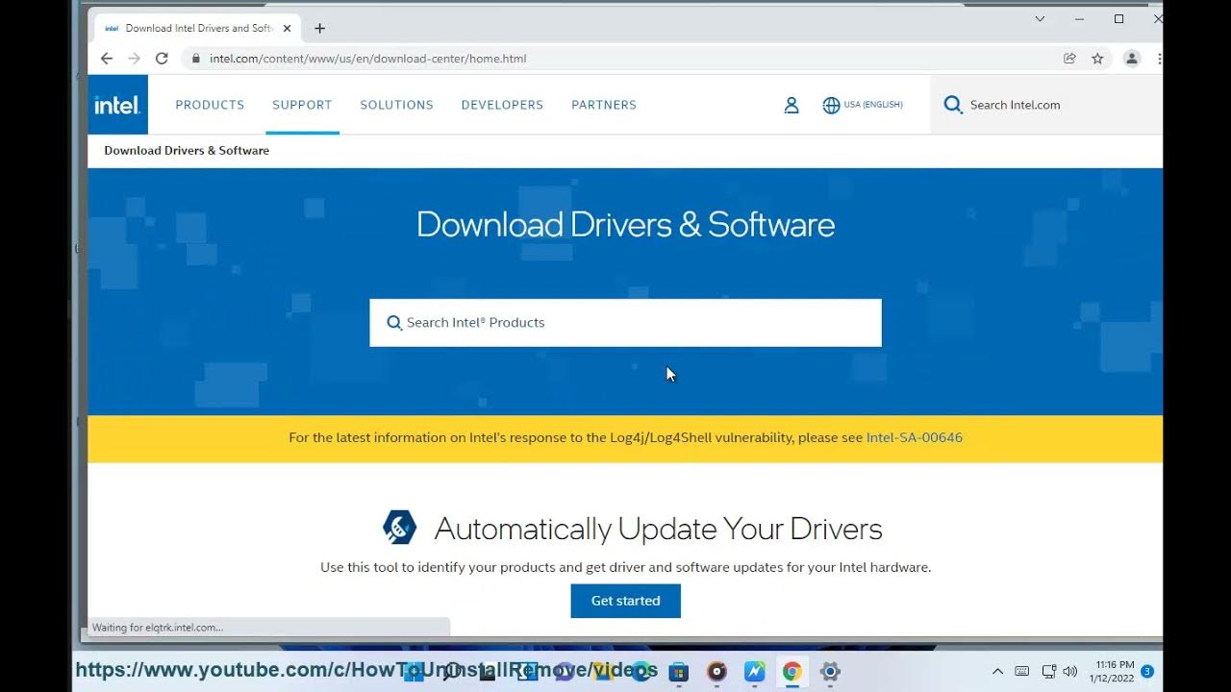Click the Intel logo
The height and width of the screenshot is (692, 1231).
coord(117,105)
